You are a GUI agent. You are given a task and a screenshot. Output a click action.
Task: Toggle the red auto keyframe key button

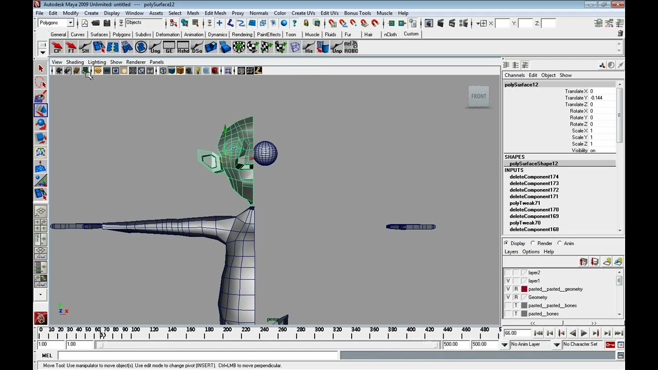point(610,344)
